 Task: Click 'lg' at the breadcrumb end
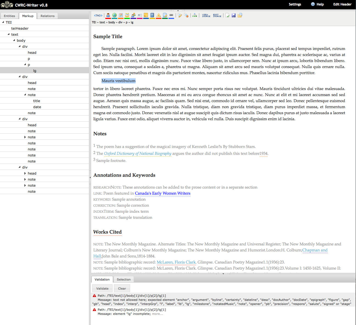132,22
